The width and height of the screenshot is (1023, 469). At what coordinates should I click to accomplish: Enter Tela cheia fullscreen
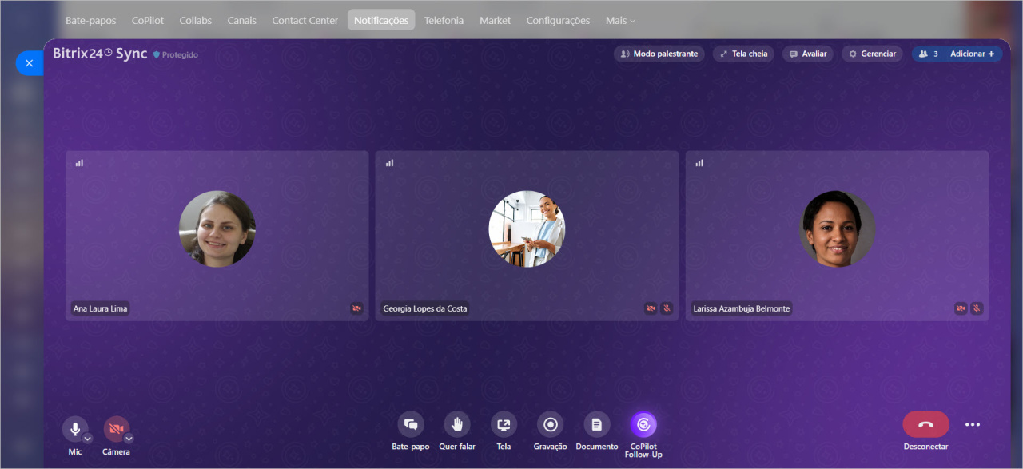[743, 54]
